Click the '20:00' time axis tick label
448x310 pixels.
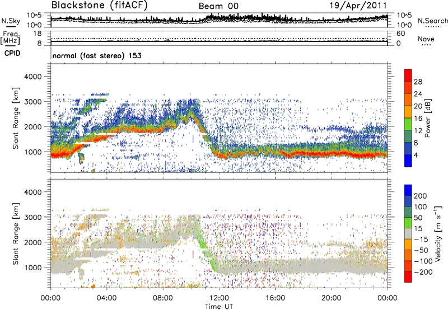click(332, 298)
